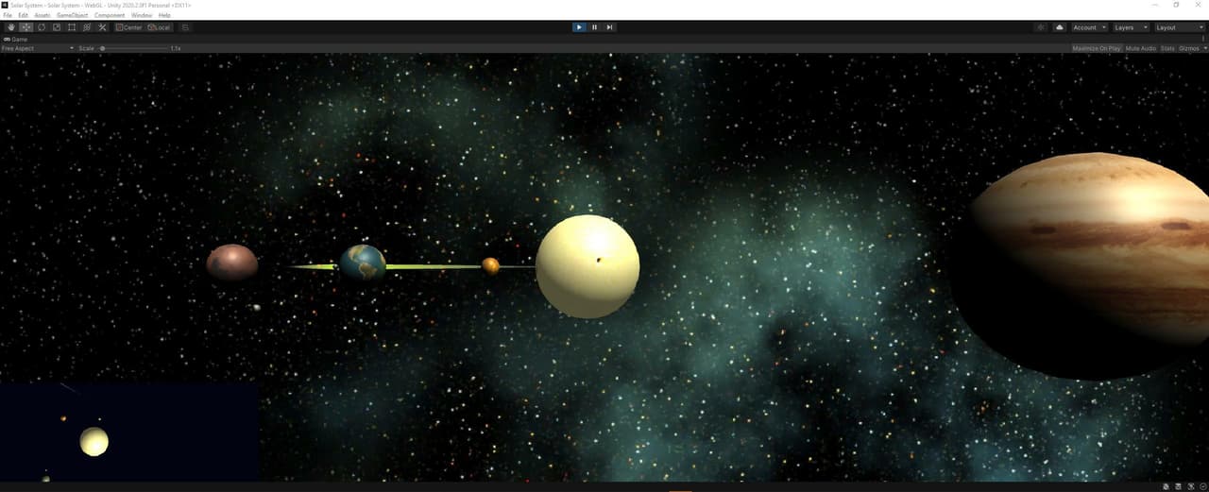The image size is (1209, 492).
Task: Toggle pivot mode Center button
Action: tap(129, 27)
